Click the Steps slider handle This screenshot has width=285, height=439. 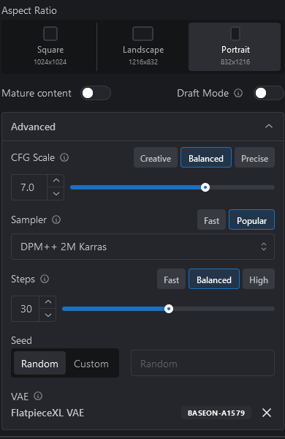click(x=169, y=309)
